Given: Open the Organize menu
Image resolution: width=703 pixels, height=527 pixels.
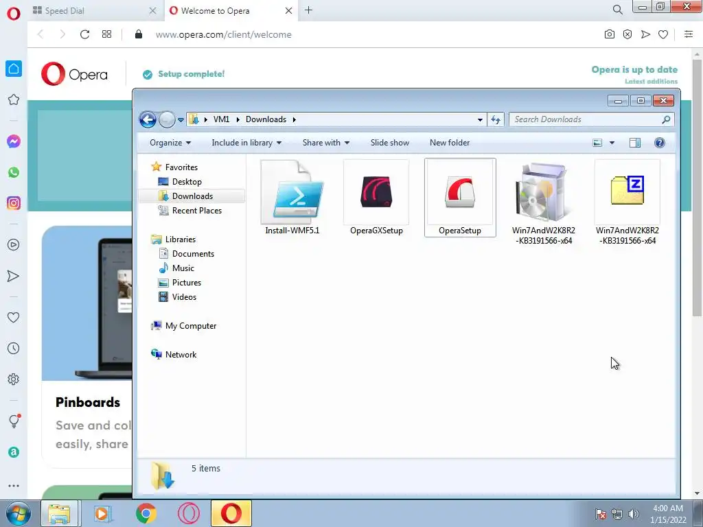Looking at the screenshot, I should [170, 143].
